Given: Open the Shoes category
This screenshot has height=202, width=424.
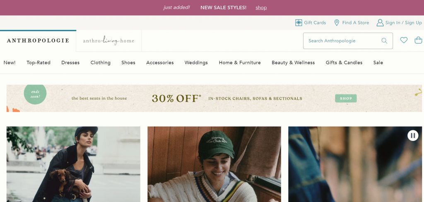Looking at the screenshot, I should (128, 63).
